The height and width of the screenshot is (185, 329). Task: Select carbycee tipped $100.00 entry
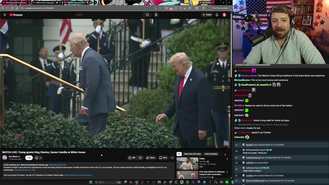click(281, 169)
